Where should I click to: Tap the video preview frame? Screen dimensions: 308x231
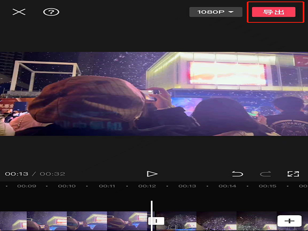click(154, 94)
